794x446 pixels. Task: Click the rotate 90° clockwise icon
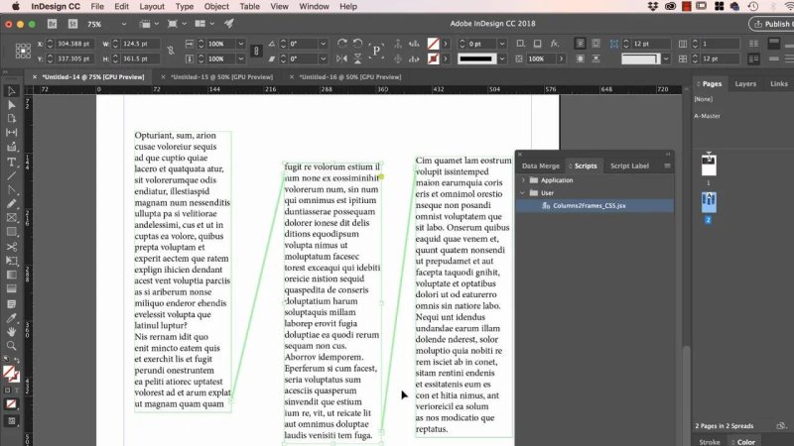(x=342, y=44)
